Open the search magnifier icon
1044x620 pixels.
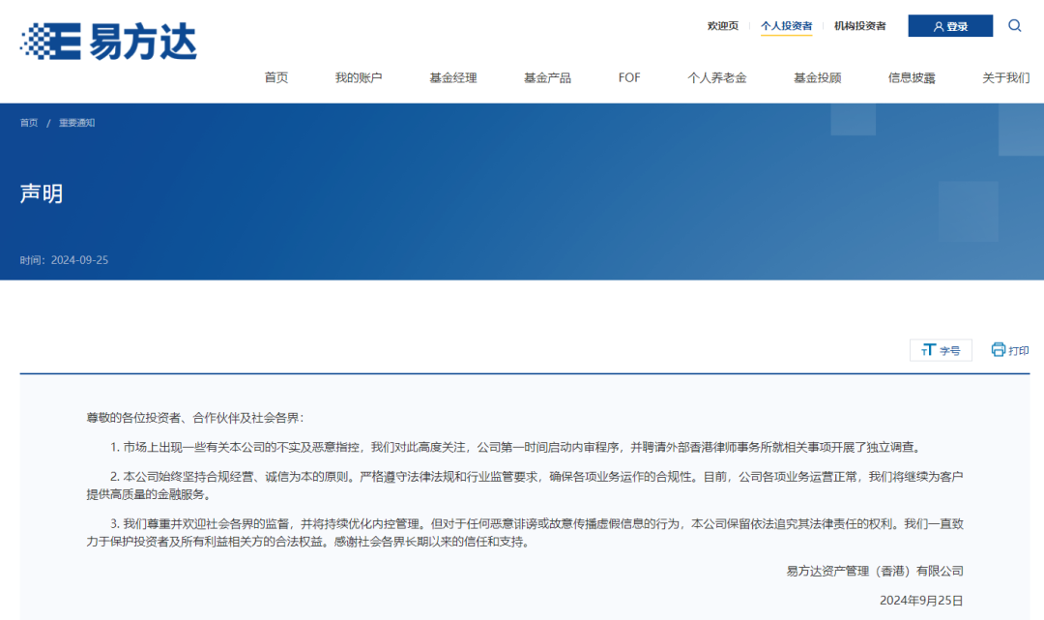tap(1014, 26)
